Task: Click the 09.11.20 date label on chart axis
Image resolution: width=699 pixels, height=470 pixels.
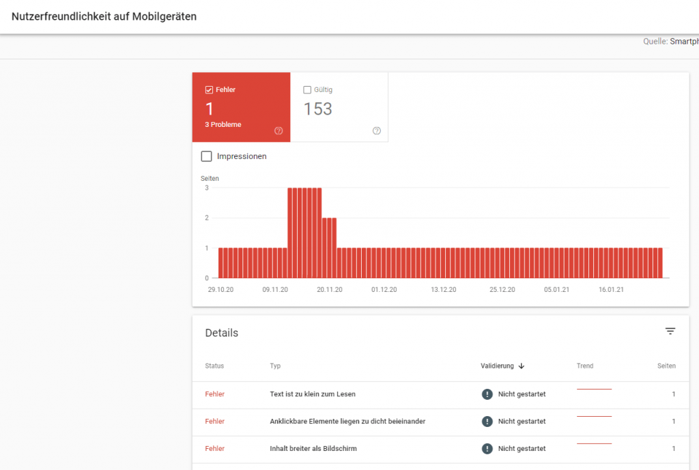Action: (275, 290)
